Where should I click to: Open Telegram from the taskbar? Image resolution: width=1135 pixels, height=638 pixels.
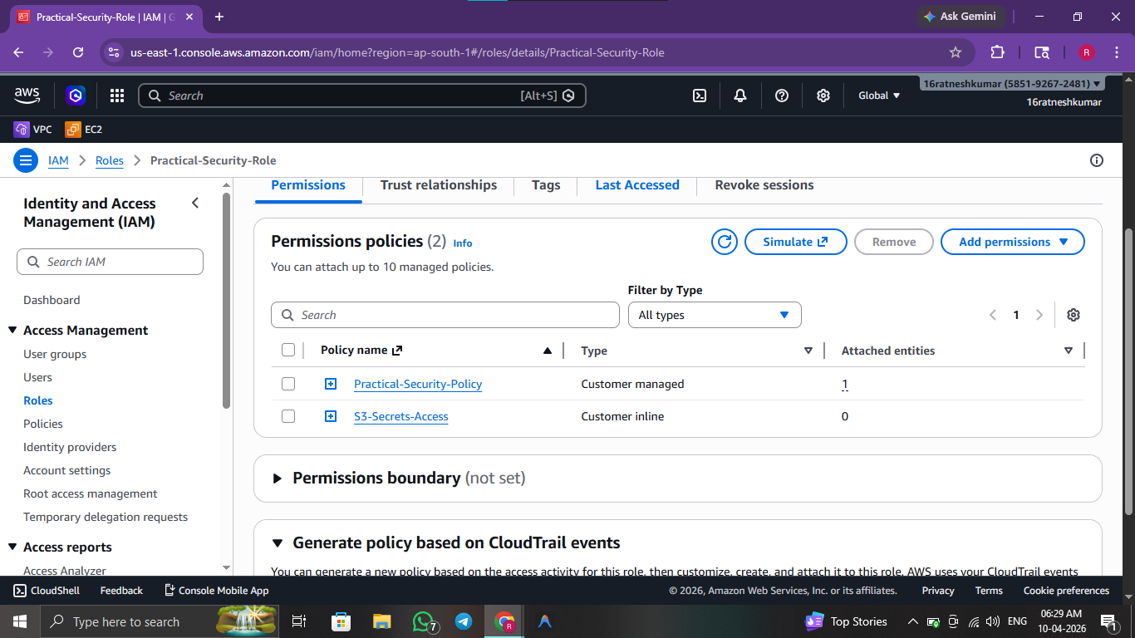click(464, 621)
